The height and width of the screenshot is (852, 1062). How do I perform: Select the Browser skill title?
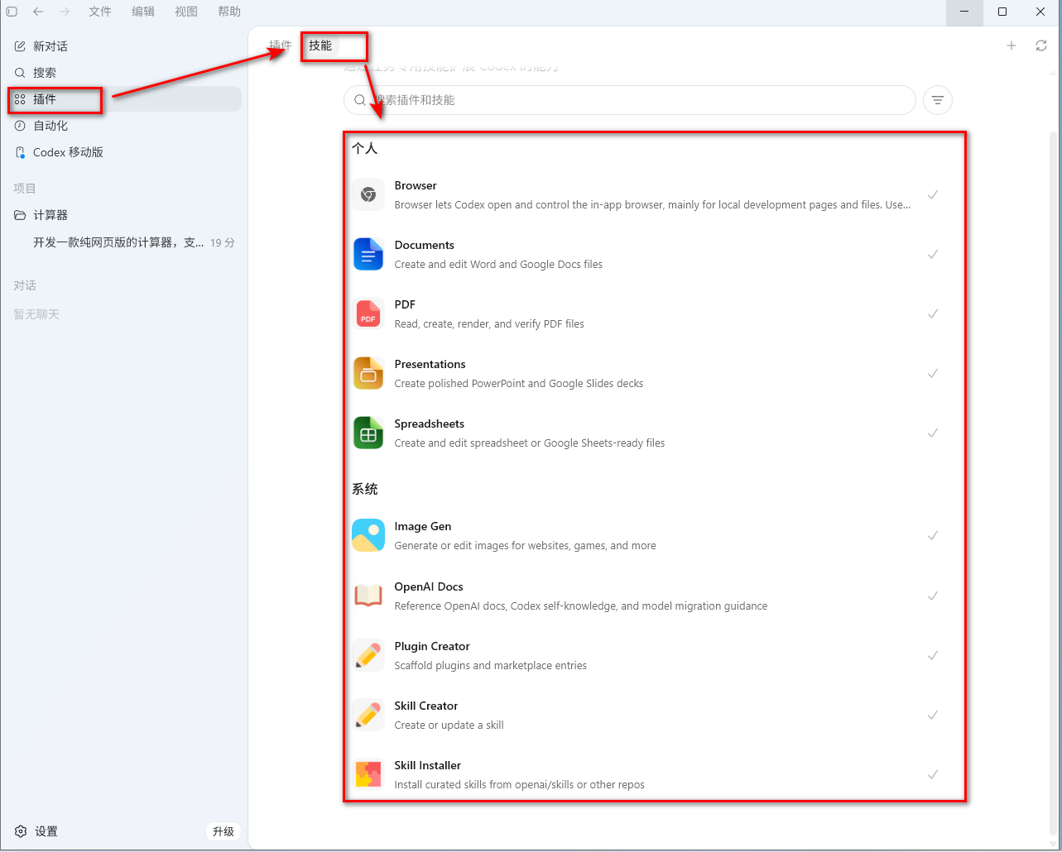point(416,185)
